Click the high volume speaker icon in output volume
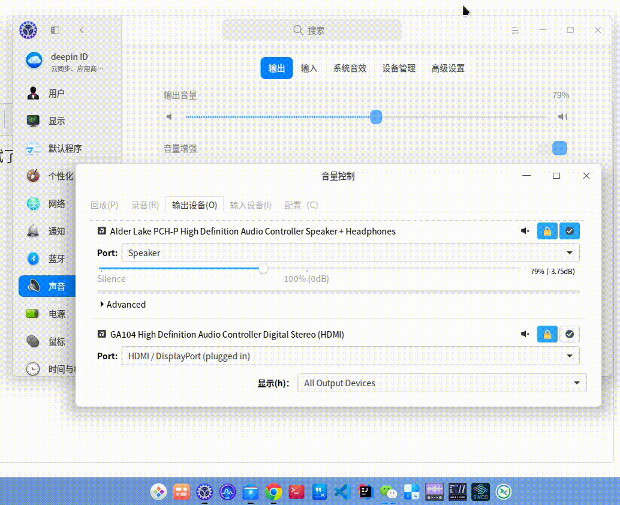Viewport: 620px width, 505px height. pyautogui.click(x=562, y=117)
